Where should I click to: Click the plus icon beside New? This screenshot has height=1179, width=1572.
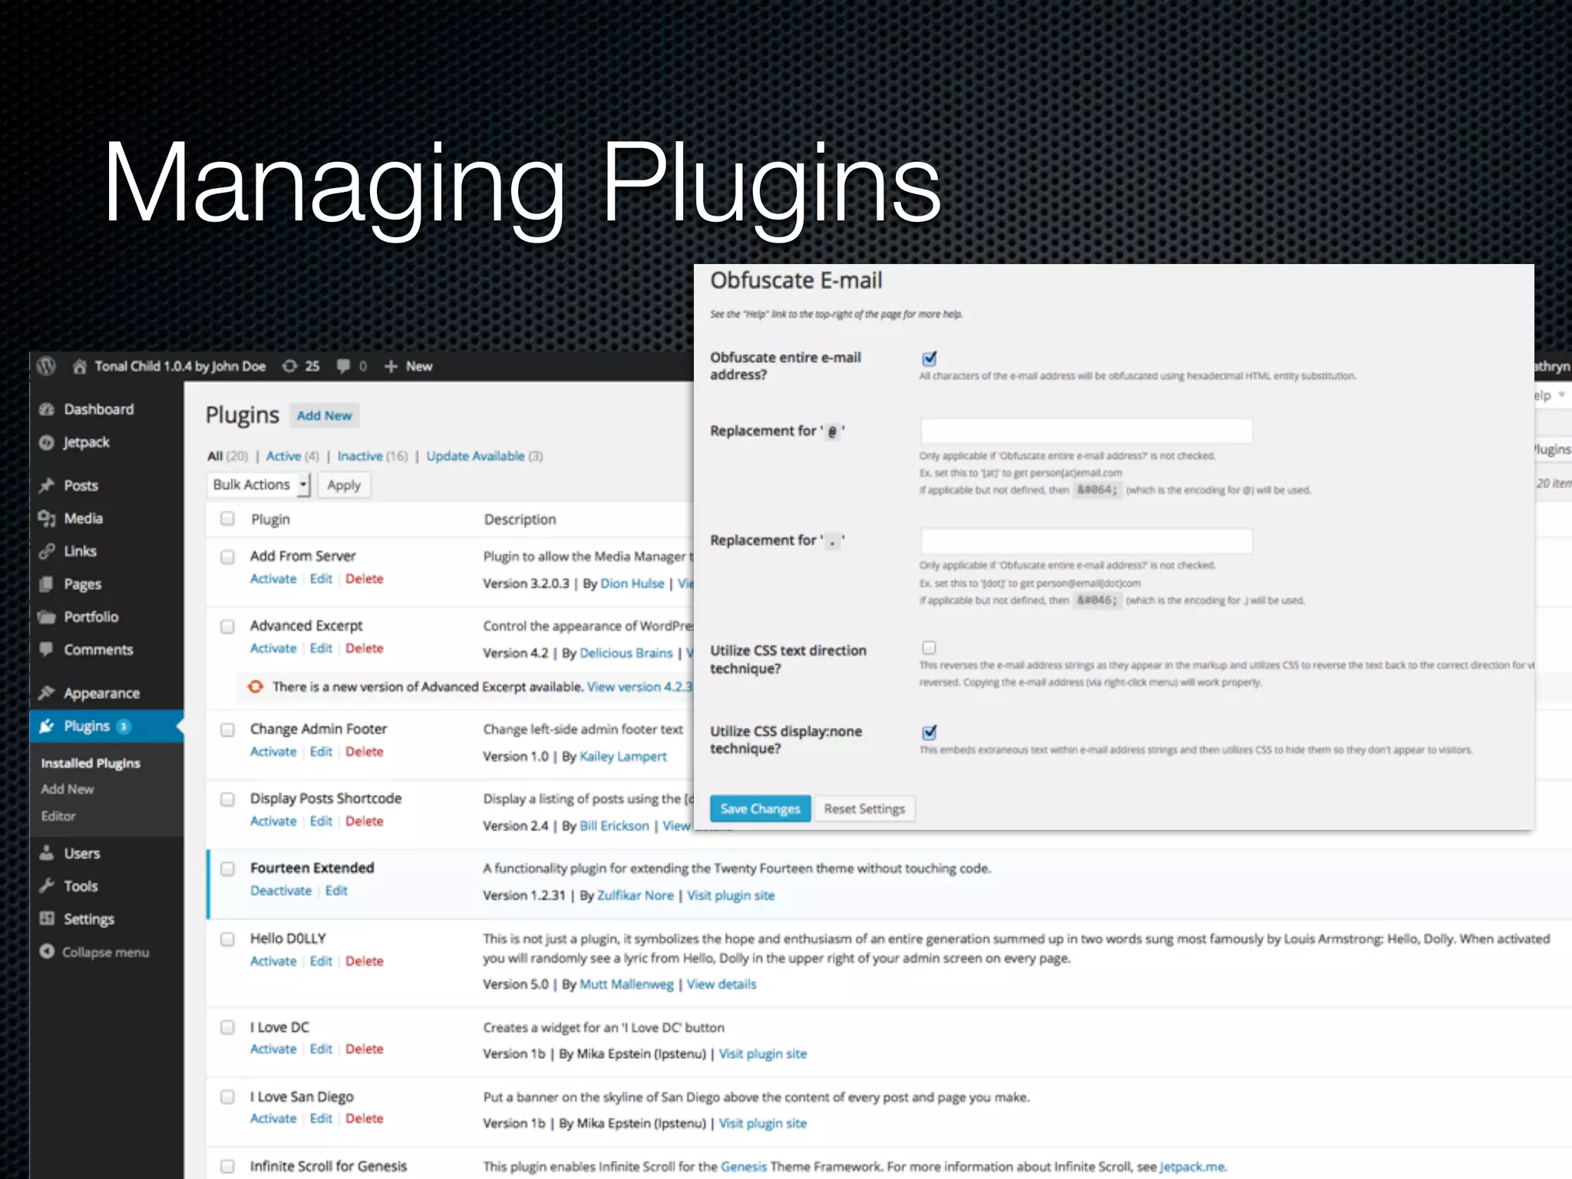click(391, 366)
